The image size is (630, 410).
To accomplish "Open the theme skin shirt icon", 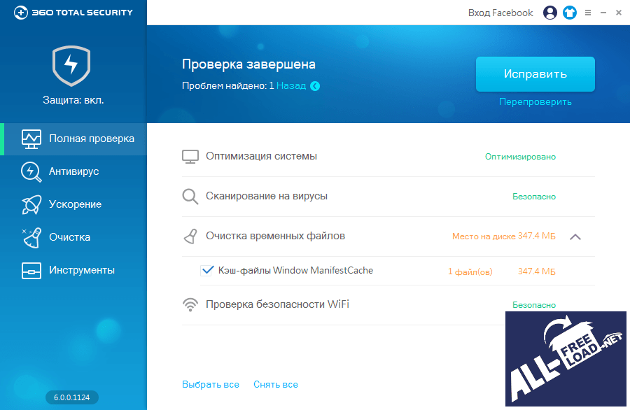I will pyautogui.click(x=570, y=13).
